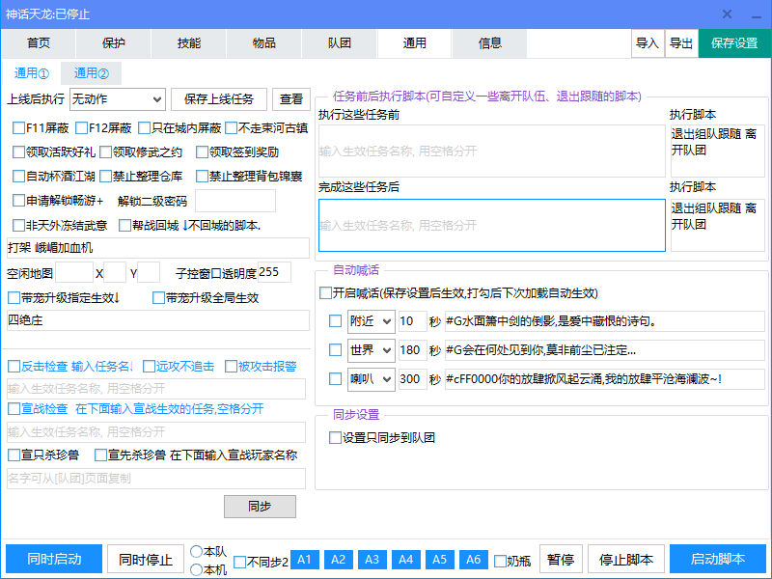Select the 本队 radio button
Image resolution: width=772 pixels, height=579 pixels.
[x=197, y=551]
